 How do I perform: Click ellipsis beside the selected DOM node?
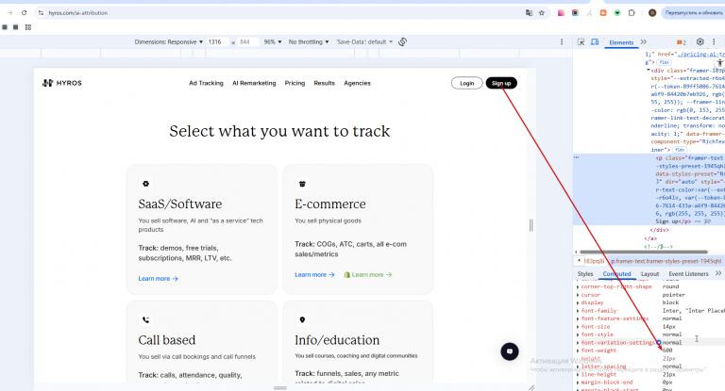(x=577, y=158)
